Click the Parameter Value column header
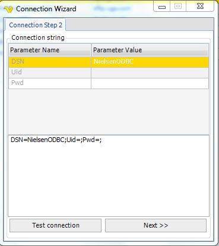Screen dimensions: 219x246 click(150, 50)
